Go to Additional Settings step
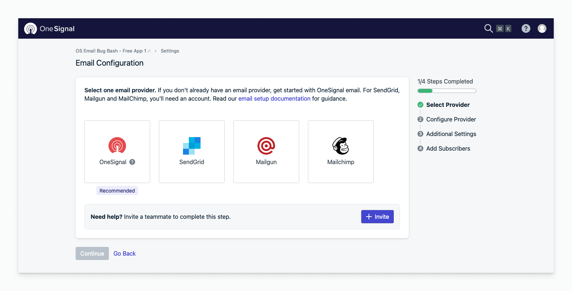572x291 pixels. click(x=451, y=134)
